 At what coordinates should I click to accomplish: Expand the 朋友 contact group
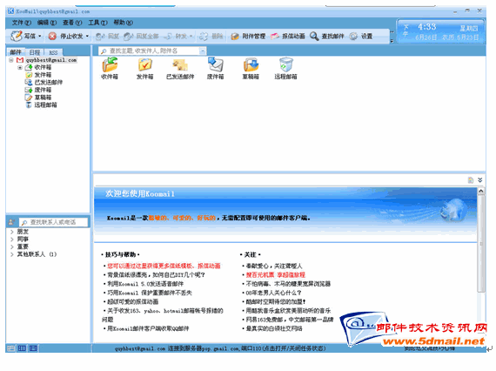tap(11, 232)
